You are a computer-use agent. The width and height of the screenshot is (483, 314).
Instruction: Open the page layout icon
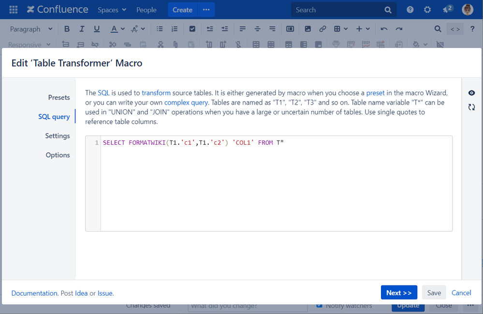click(x=290, y=29)
